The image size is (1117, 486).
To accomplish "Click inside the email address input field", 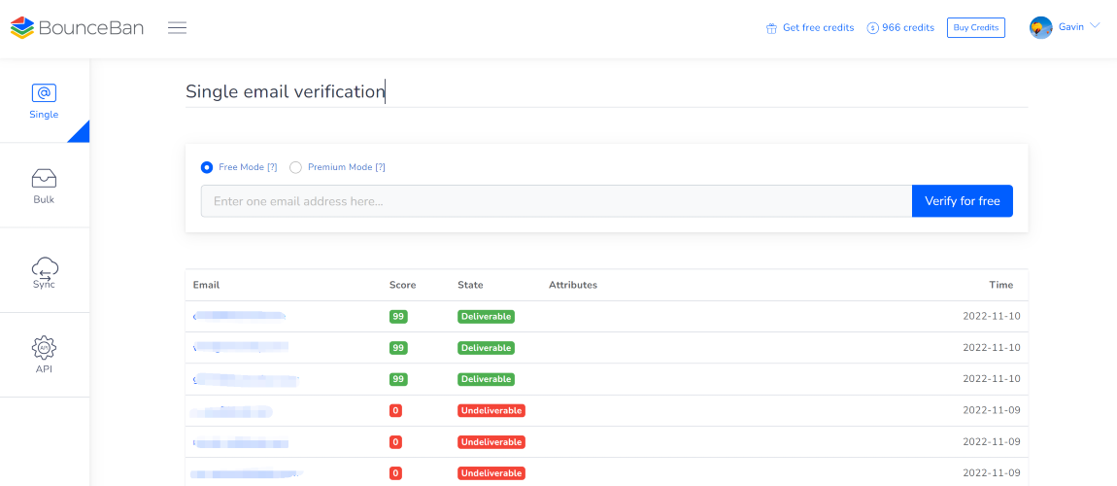I will click(556, 201).
